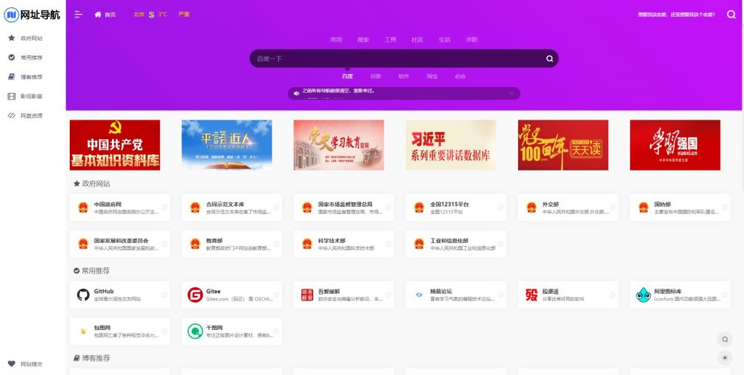Click the Gitee logo icon
The image size is (744, 375).
click(x=195, y=295)
